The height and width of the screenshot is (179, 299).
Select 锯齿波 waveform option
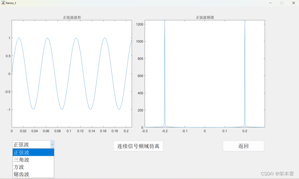[33, 174]
